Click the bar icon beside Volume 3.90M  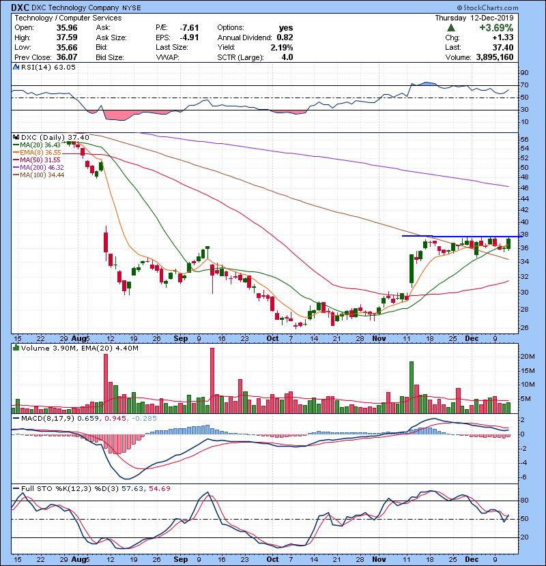(x=16, y=348)
